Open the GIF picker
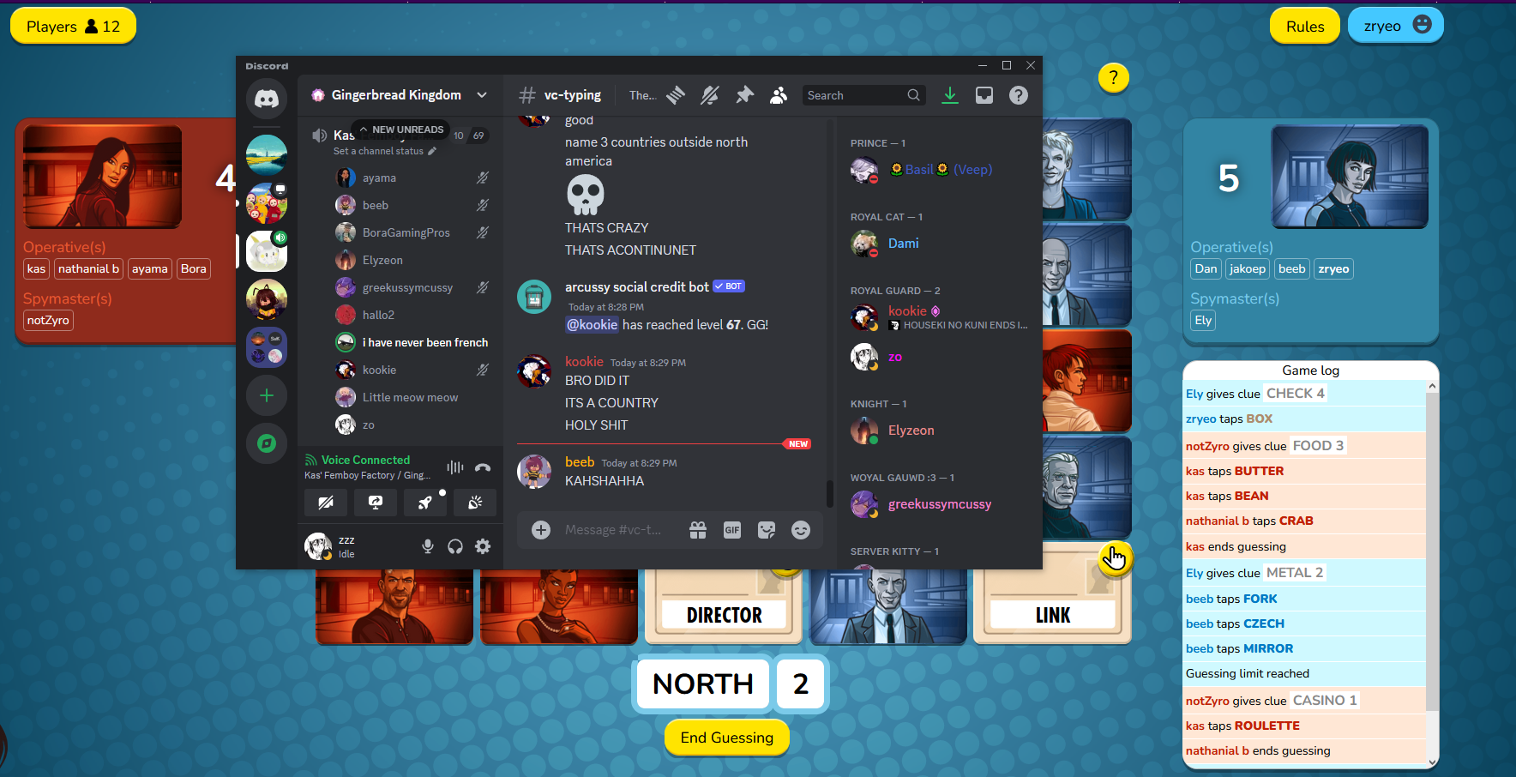Screen dimensions: 1516x777 coord(731,530)
